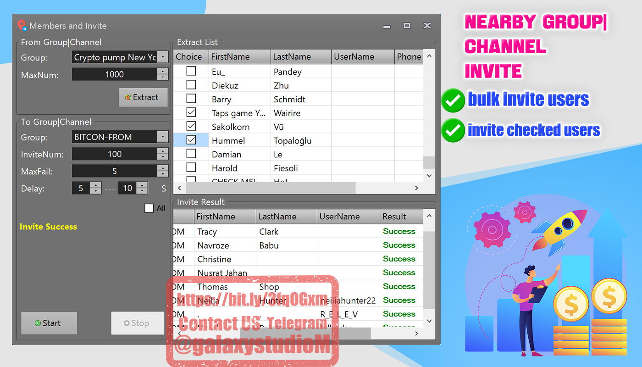Click the green checkmark beside bulk invite users
The image size is (642, 367).
point(453,100)
